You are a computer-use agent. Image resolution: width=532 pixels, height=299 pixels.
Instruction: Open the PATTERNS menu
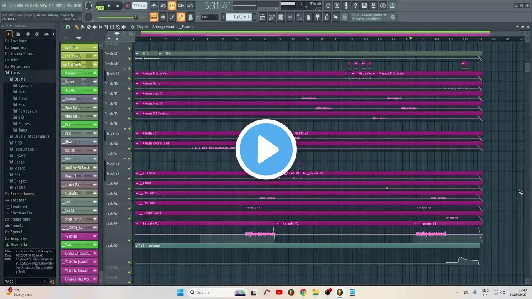[x=32, y=5]
